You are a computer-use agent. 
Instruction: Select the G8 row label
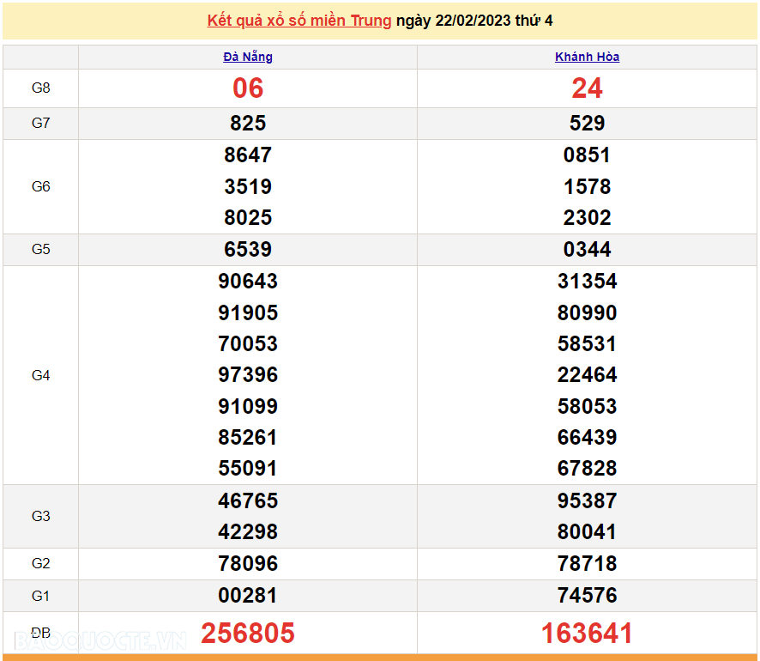(x=40, y=88)
